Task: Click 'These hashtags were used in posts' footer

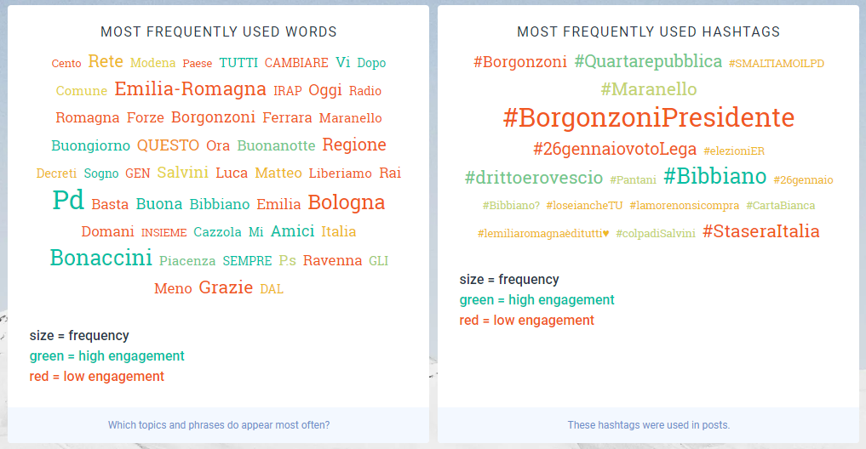Action: pos(648,425)
